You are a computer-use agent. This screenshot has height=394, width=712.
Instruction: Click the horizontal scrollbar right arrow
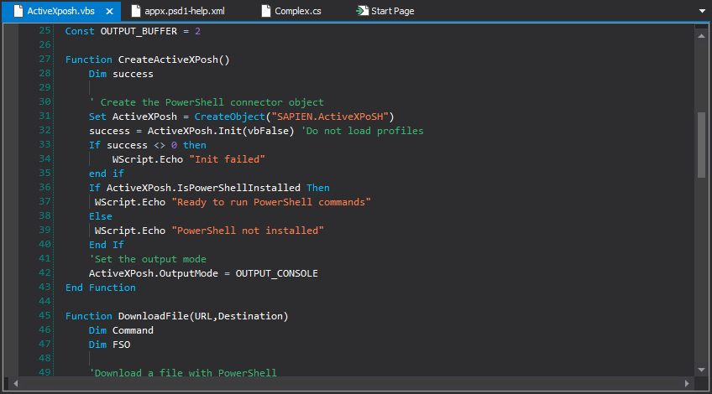(687, 384)
